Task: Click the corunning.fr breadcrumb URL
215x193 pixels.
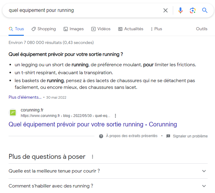Action: [65, 116]
